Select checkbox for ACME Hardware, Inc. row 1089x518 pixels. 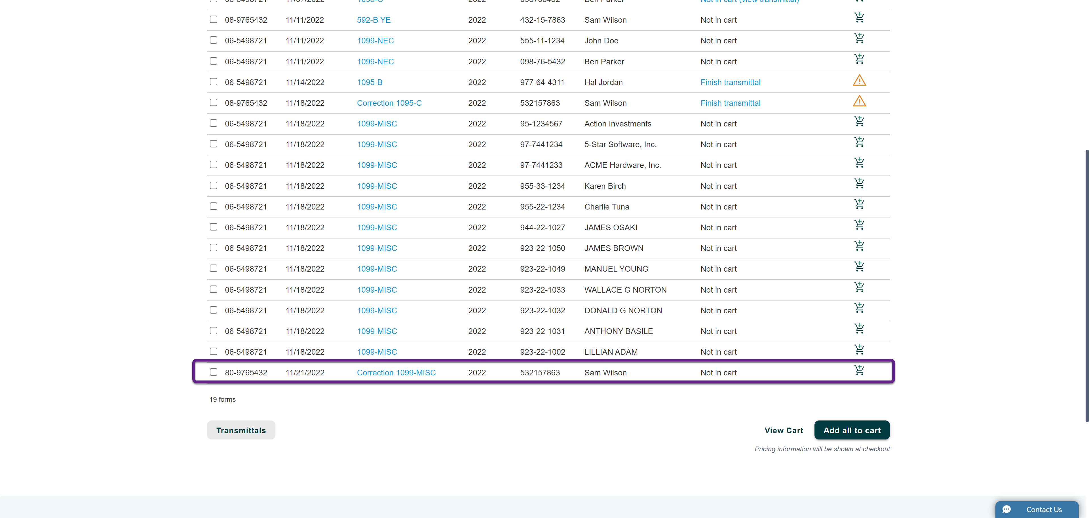pyautogui.click(x=214, y=165)
